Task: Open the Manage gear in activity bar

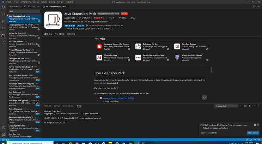Action: (3, 134)
